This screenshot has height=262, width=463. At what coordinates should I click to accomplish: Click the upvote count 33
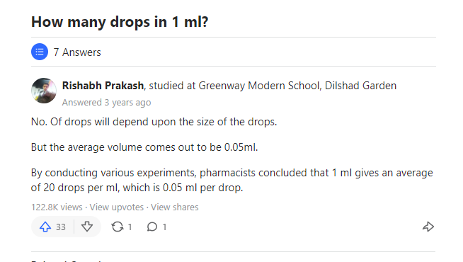click(x=61, y=227)
